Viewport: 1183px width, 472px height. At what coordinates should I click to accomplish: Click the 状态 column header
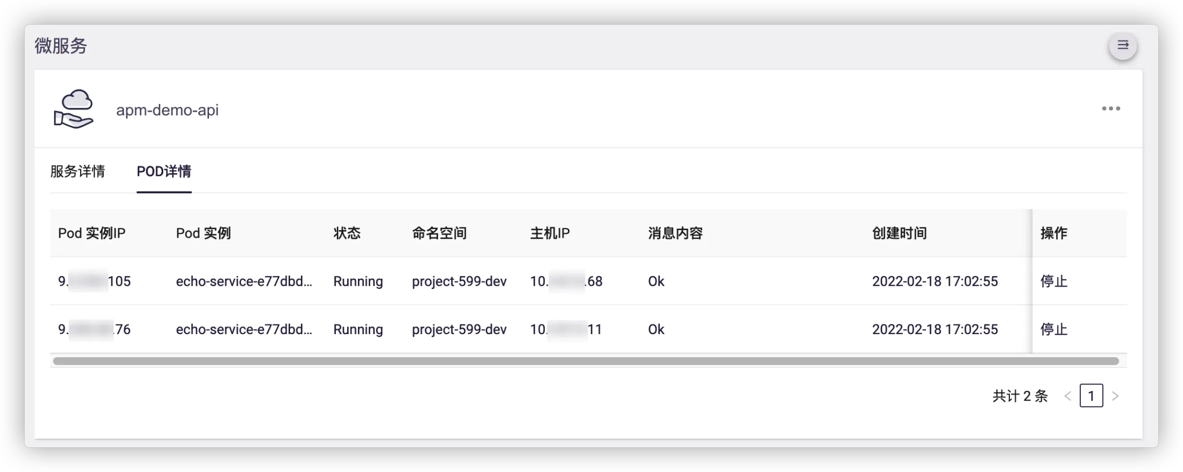[347, 234]
